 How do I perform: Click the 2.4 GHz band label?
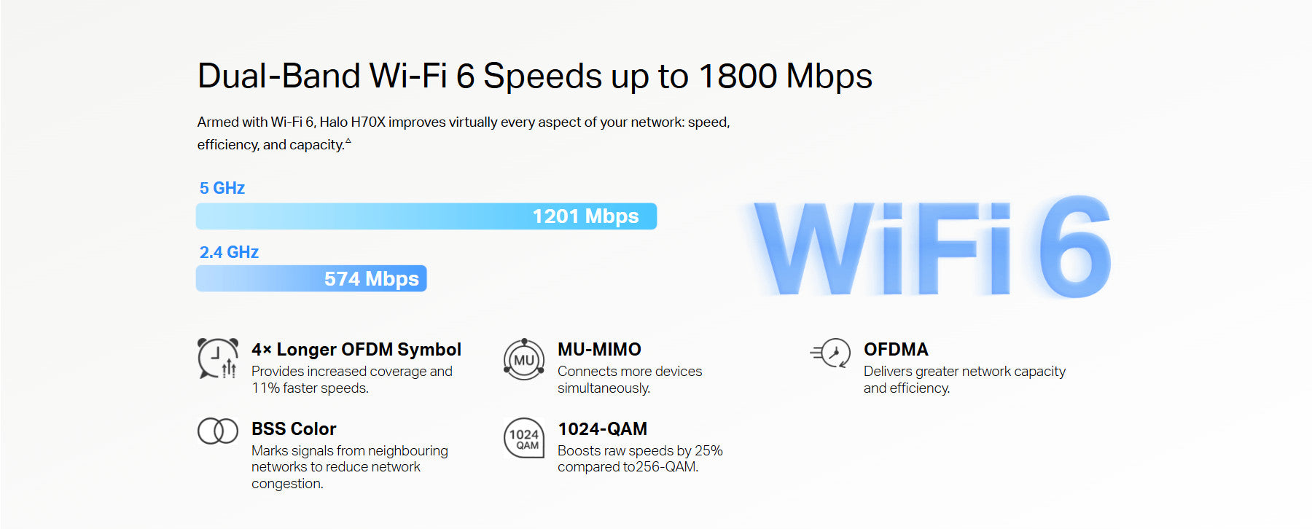(229, 252)
